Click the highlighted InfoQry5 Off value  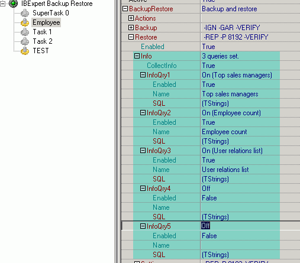[x=205, y=226]
